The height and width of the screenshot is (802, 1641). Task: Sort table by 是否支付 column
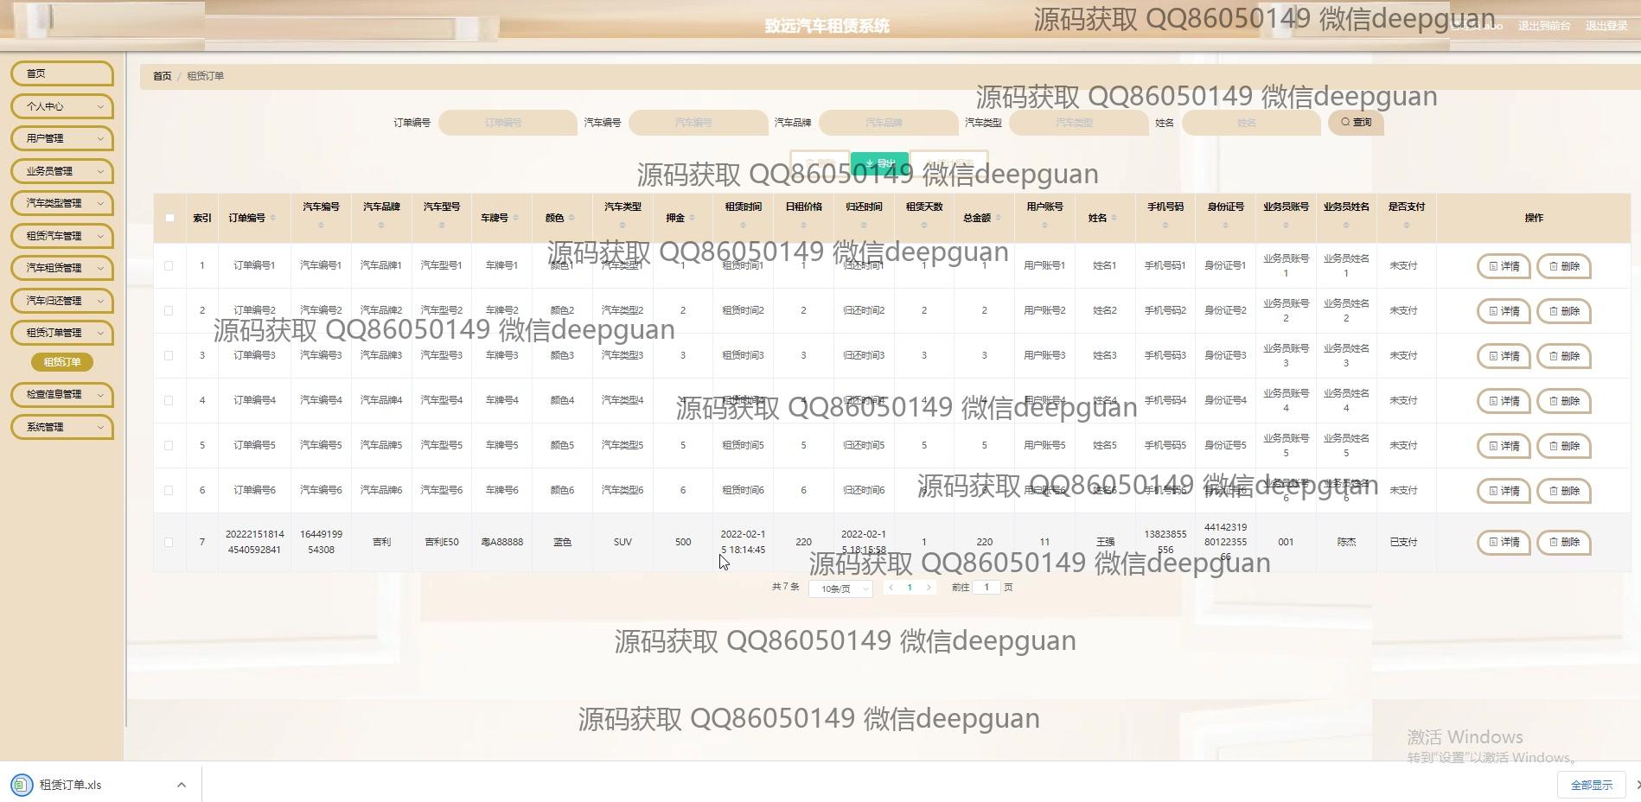(x=1407, y=226)
